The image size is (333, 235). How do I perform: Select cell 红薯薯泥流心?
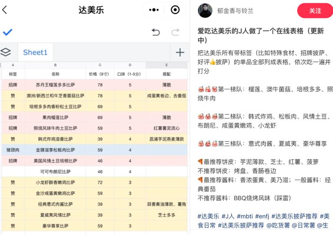166,128
